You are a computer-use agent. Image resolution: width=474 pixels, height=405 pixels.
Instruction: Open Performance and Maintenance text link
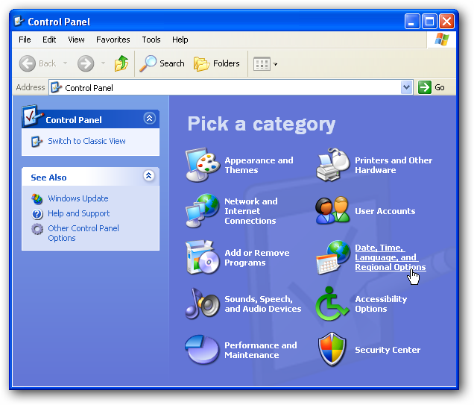[x=261, y=350]
